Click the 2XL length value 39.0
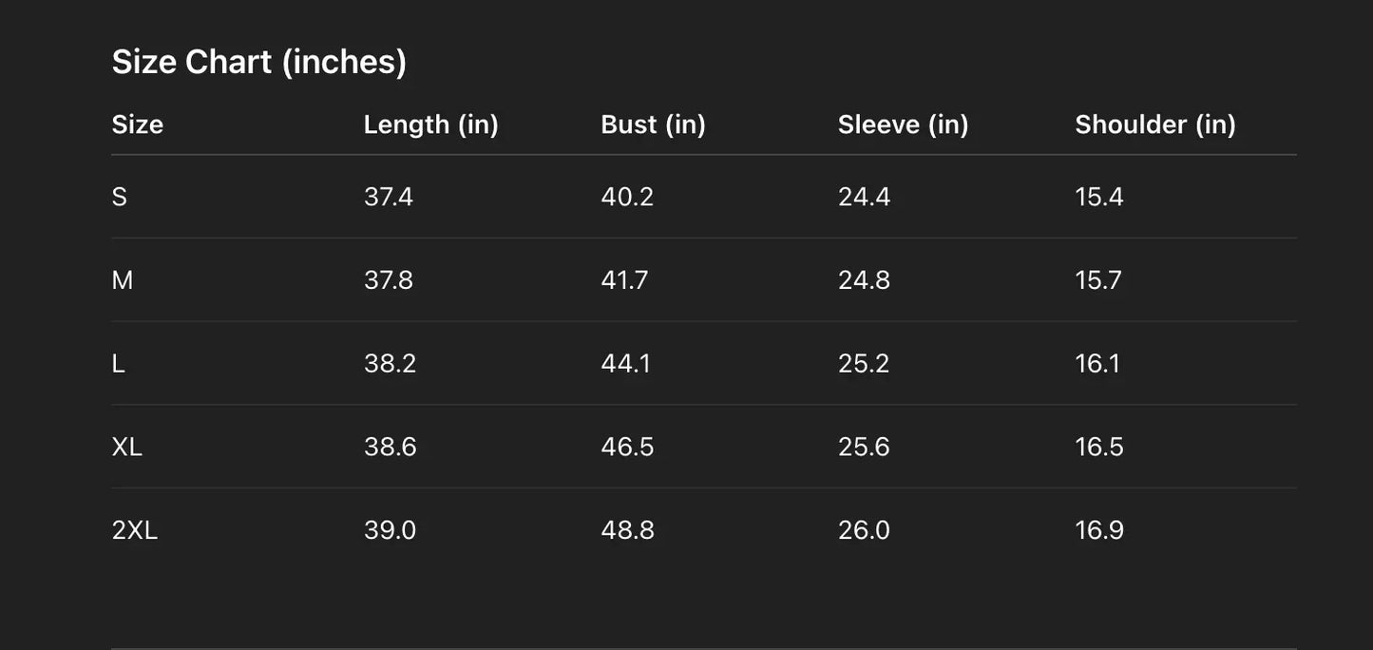 [x=390, y=530]
